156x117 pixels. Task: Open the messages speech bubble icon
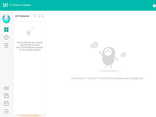tap(6, 37)
